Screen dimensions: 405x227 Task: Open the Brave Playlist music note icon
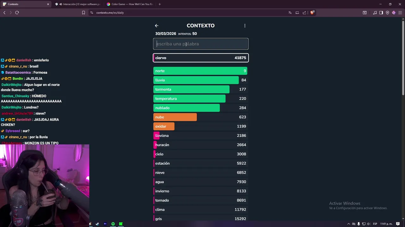click(x=375, y=13)
